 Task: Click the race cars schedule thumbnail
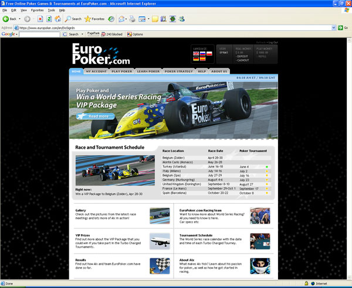[x=115, y=170]
